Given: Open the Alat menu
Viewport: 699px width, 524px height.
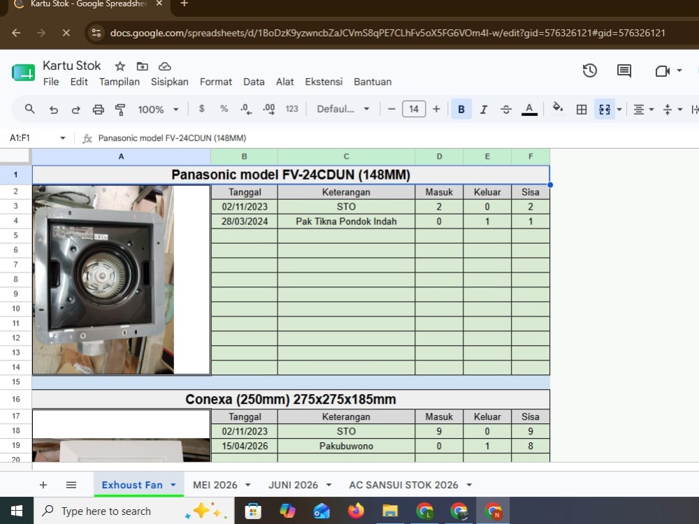Looking at the screenshot, I should coord(285,82).
